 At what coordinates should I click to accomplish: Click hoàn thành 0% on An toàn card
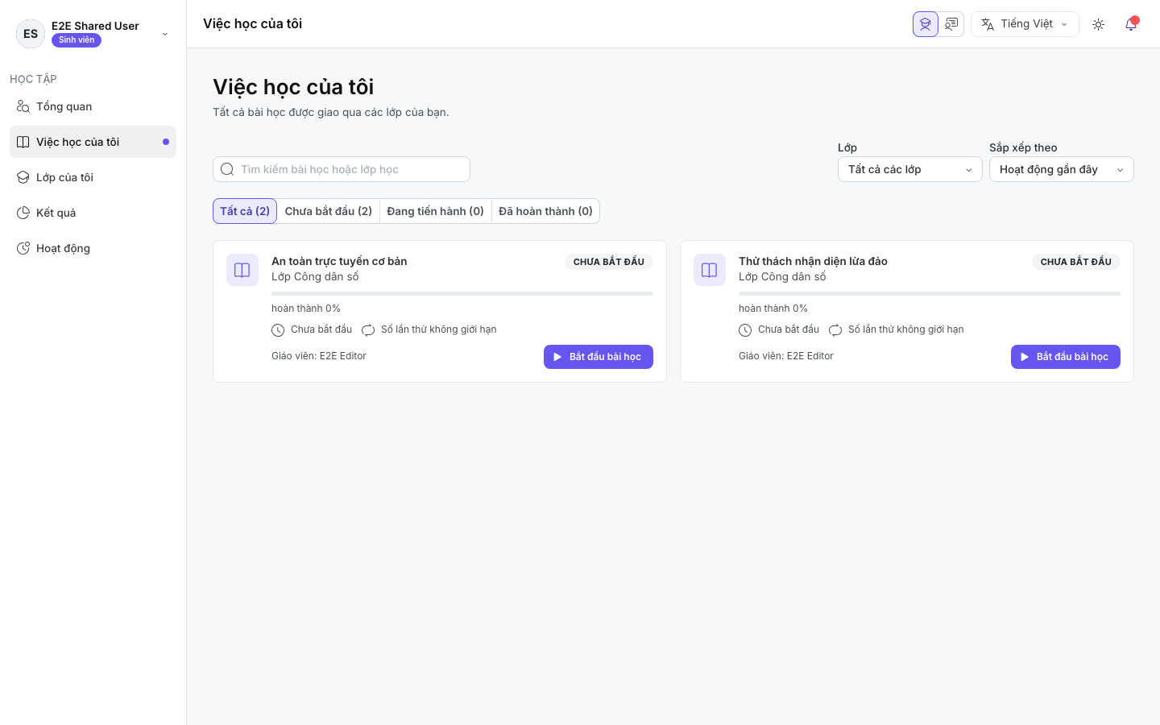306,309
